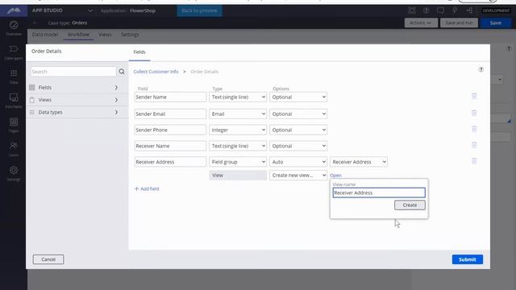The width and height of the screenshot is (516, 290).
Task: Open Sender Phone Integer type dropdown
Action: pos(238,130)
